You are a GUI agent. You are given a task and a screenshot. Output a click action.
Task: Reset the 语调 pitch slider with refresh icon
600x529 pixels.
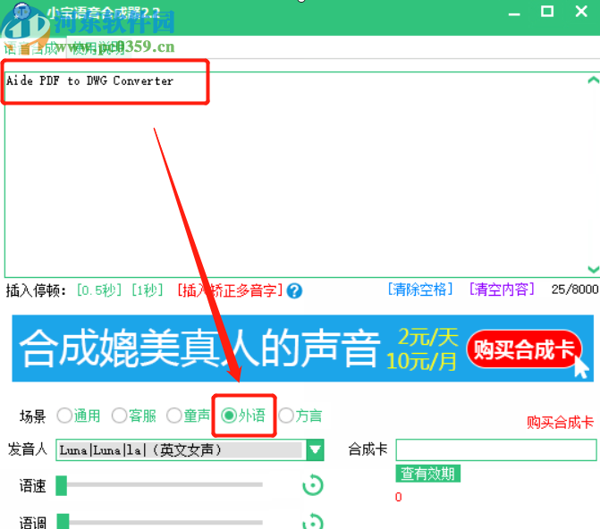tap(313, 522)
